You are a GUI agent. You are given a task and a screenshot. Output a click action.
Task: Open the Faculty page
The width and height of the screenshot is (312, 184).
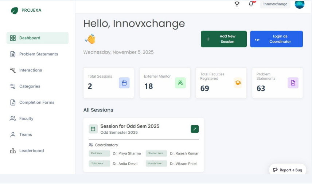pyautogui.click(x=26, y=118)
